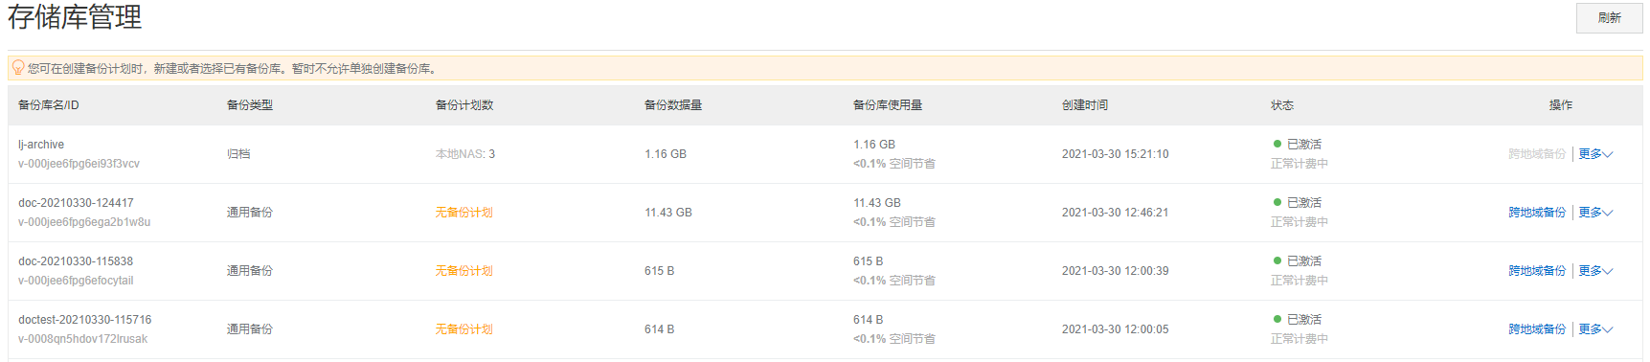Click 跨地域备份 link for doc-20210330-115838
The width and height of the screenshot is (1650, 362).
(1537, 271)
